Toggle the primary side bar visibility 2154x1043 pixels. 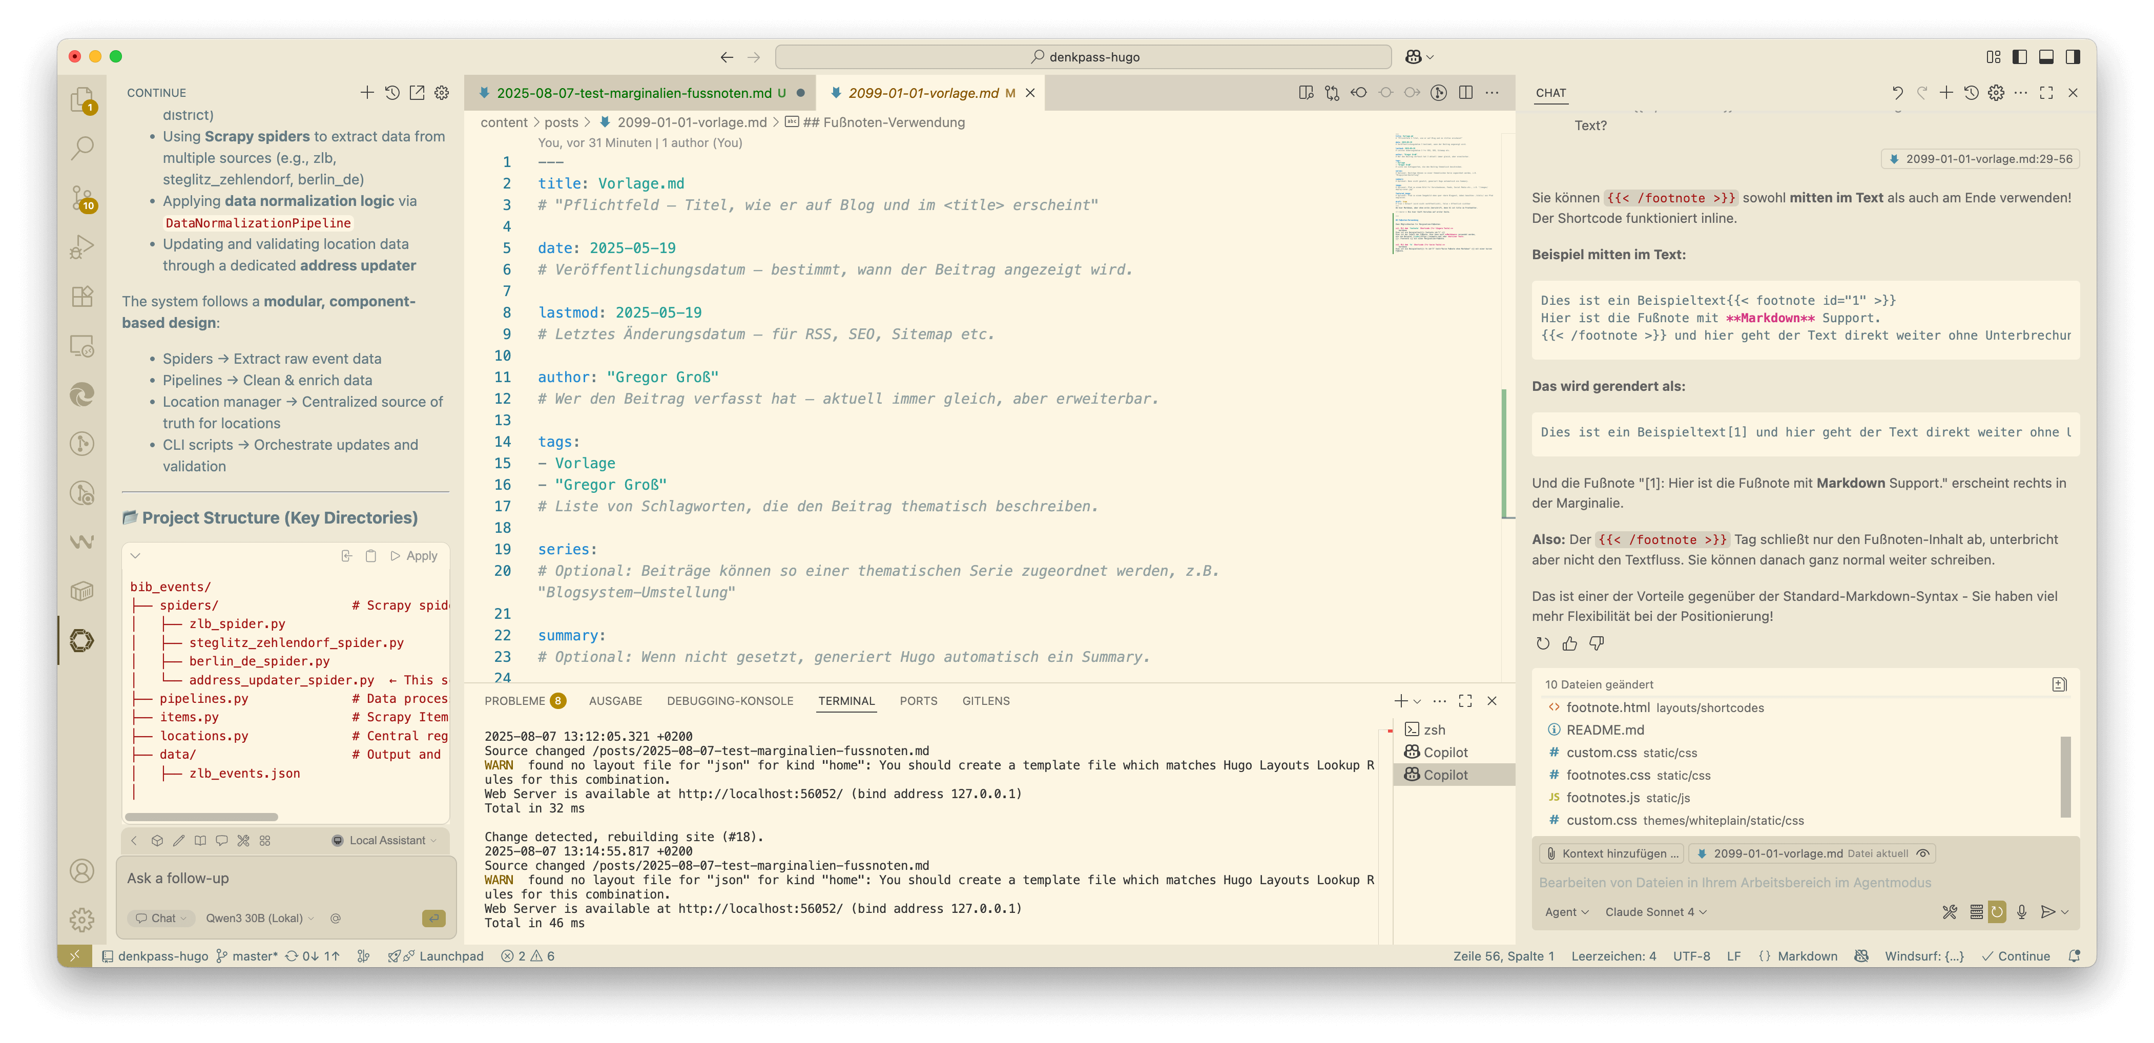coord(2019,57)
